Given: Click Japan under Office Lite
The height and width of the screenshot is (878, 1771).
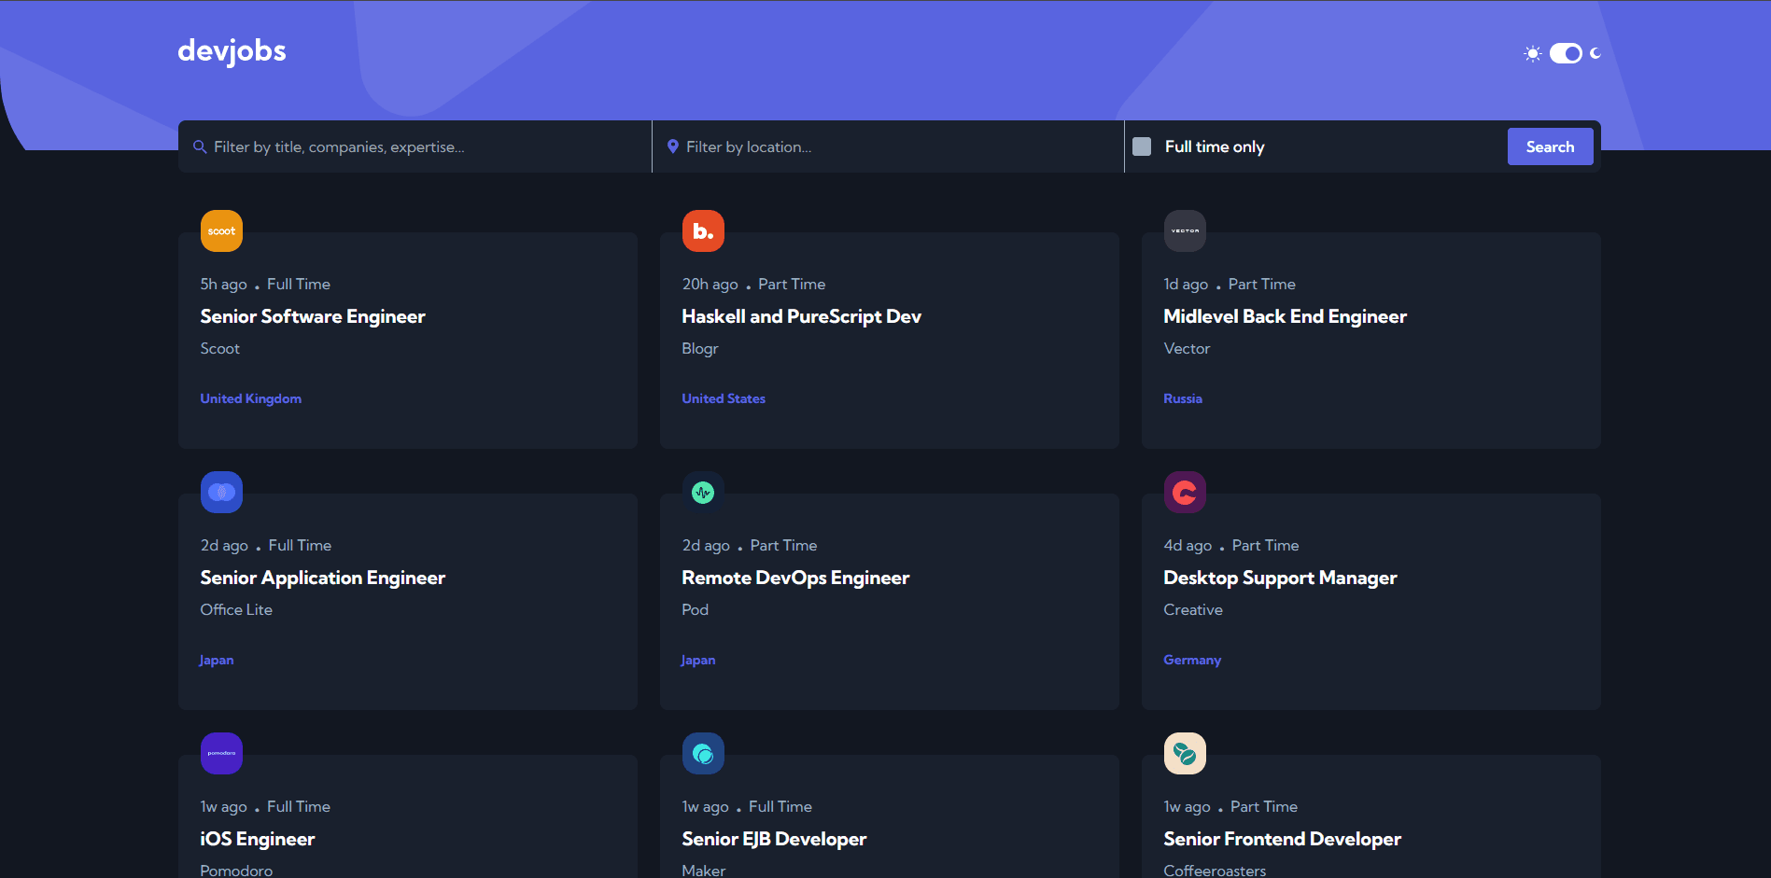Looking at the screenshot, I should point(217,660).
